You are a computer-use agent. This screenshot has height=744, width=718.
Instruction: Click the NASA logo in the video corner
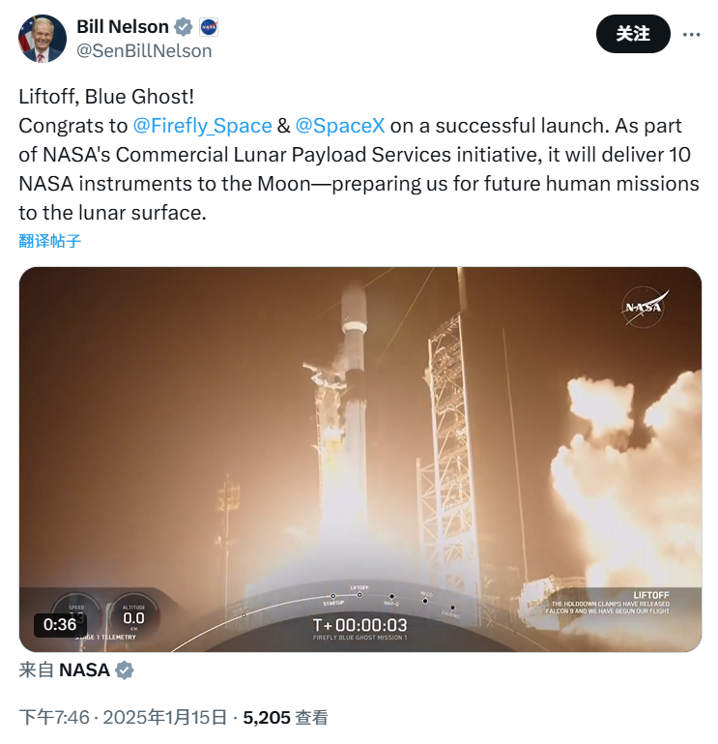(644, 308)
